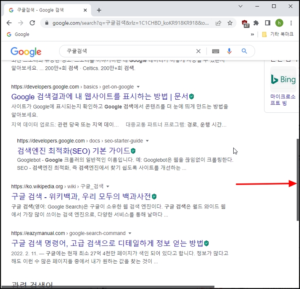Image resolution: width=300 pixels, height=289 pixels.
Task: Bookmark this page with the star icon
Action: (230, 23)
